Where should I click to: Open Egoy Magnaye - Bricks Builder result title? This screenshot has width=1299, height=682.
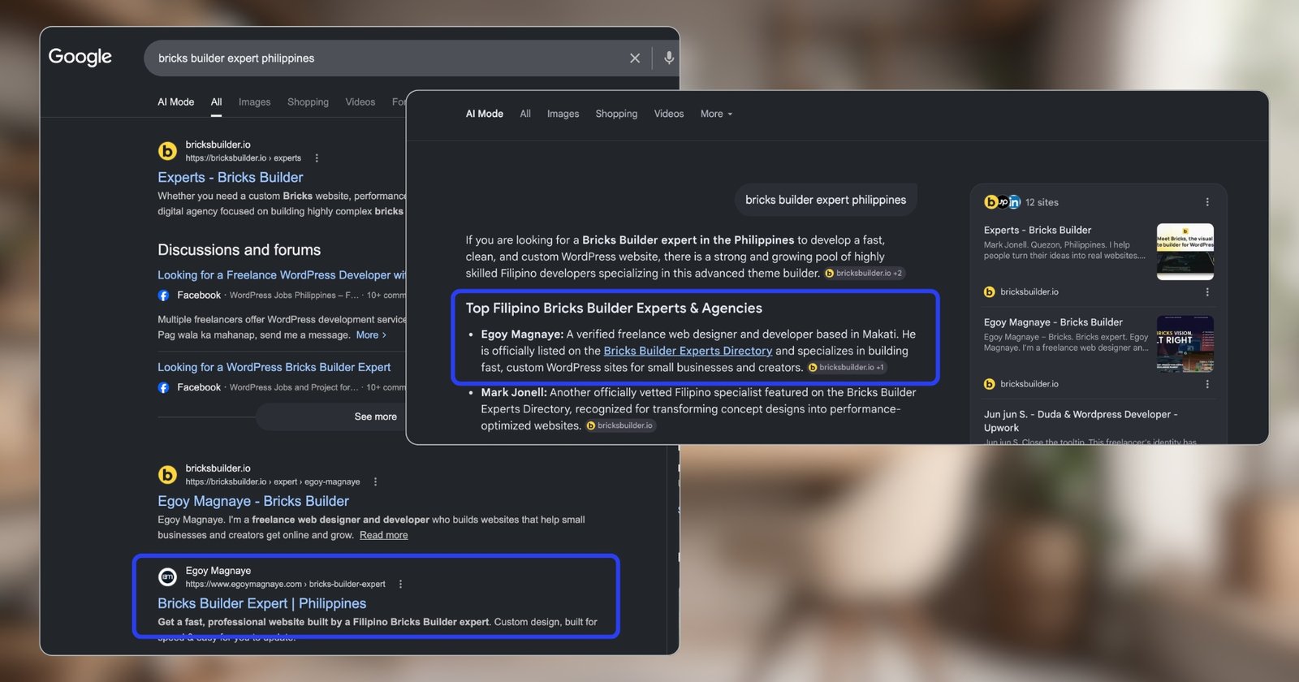pos(253,501)
